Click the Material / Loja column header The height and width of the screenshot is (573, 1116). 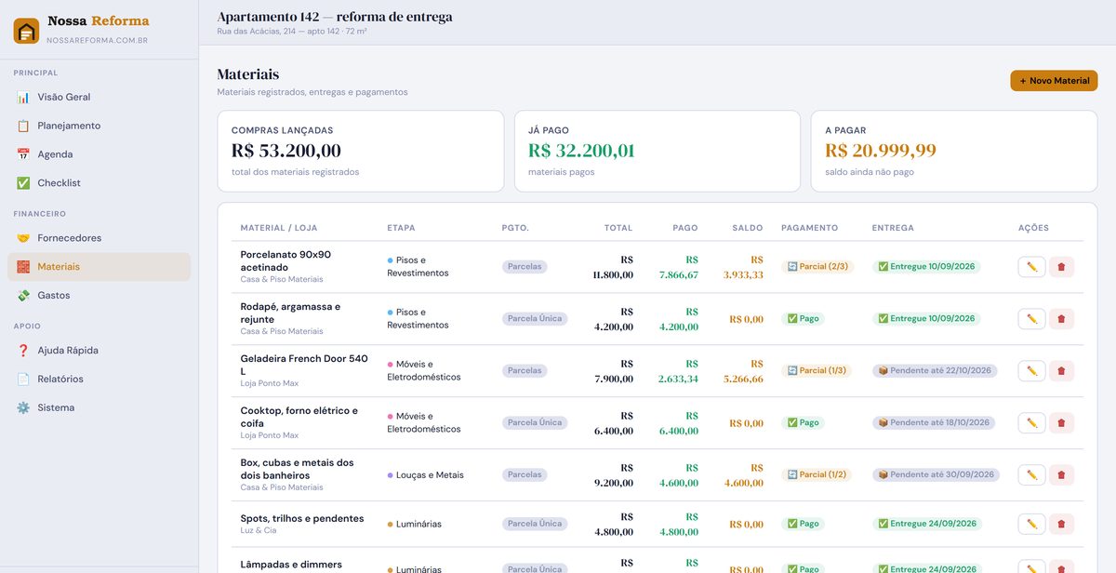(279, 228)
